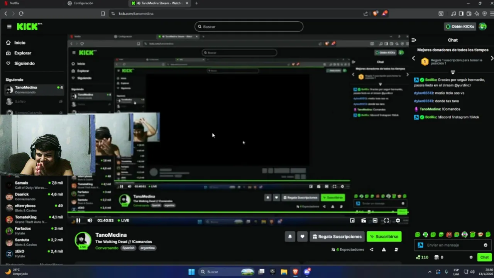Open Discord from the taskbar

click(307, 272)
